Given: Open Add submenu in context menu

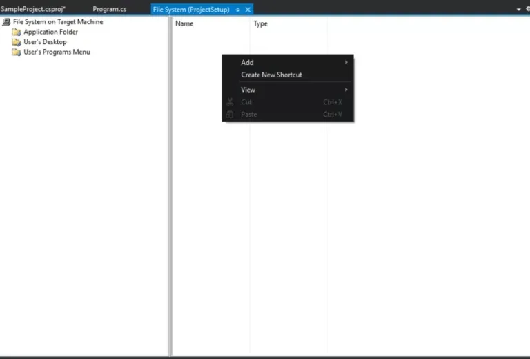Looking at the screenshot, I should coord(288,63).
